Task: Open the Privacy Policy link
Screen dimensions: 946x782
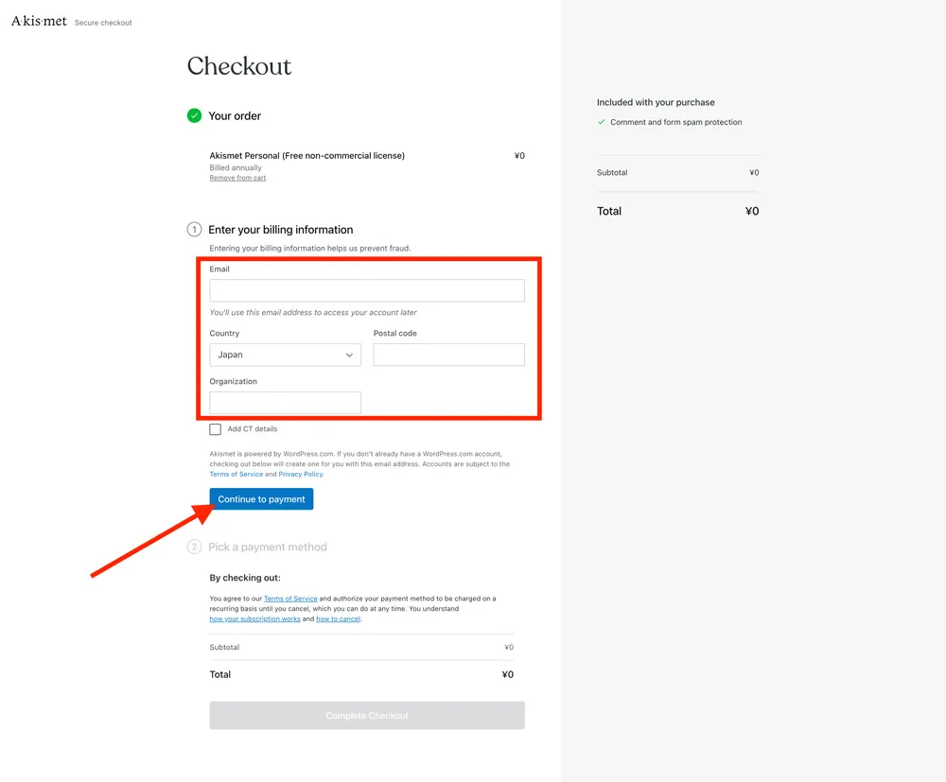Action: (300, 475)
